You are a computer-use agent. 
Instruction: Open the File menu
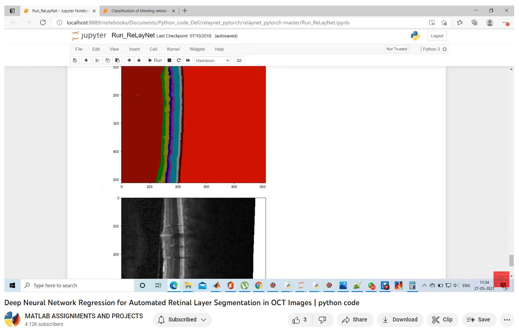[x=79, y=49]
